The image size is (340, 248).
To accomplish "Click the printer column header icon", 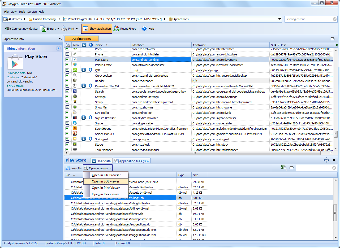I will [x=68, y=45].
